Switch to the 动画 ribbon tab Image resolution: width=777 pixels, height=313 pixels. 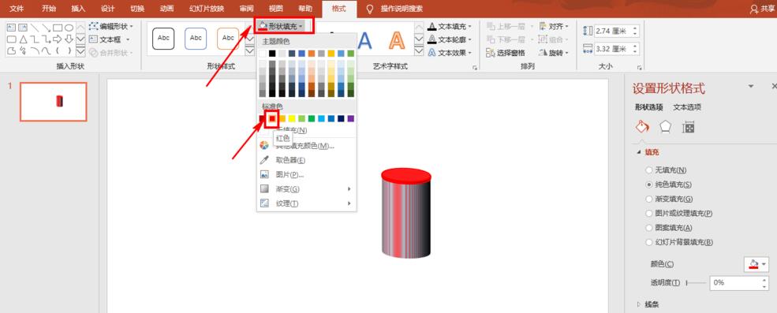point(167,9)
